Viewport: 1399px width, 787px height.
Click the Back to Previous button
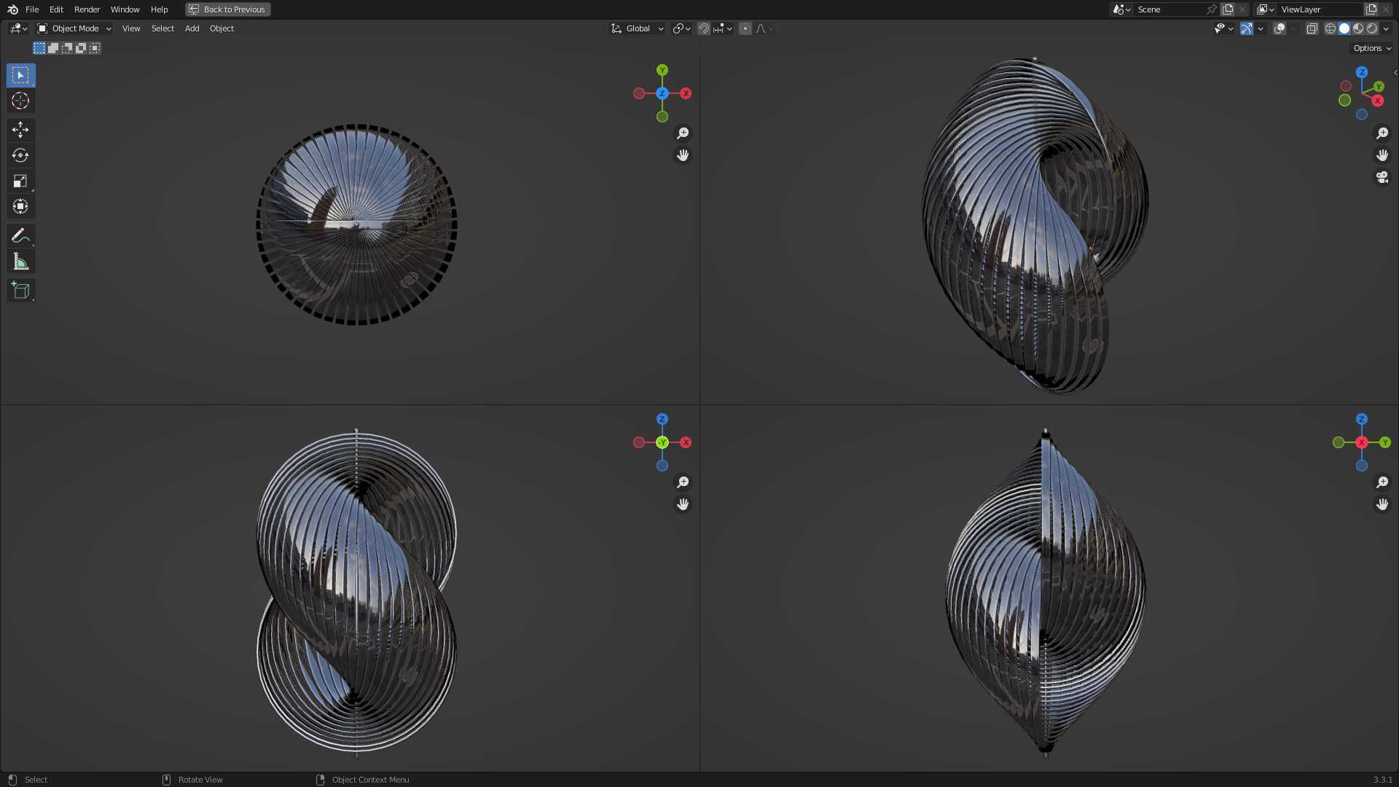pyautogui.click(x=228, y=9)
